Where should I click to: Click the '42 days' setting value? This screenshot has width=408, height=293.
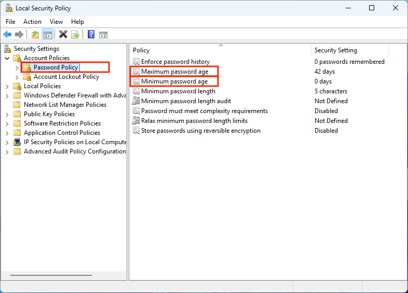[x=324, y=72]
